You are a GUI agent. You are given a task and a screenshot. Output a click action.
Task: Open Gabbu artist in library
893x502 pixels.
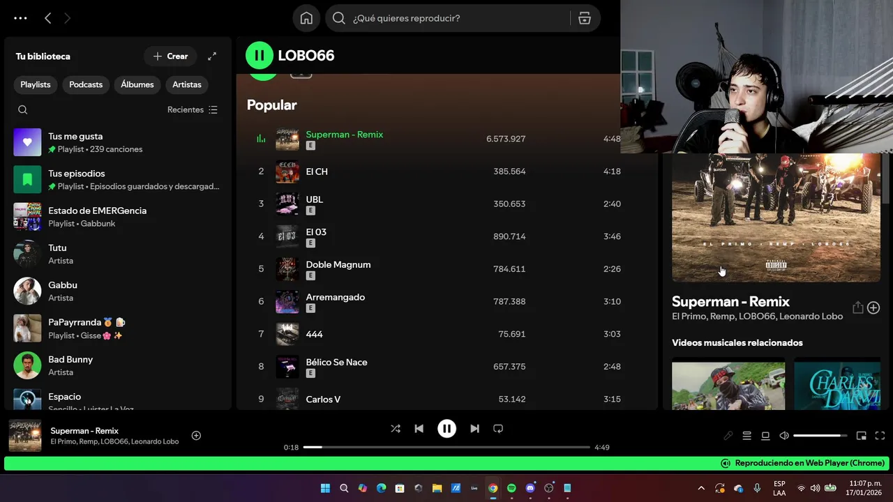pos(119,291)
